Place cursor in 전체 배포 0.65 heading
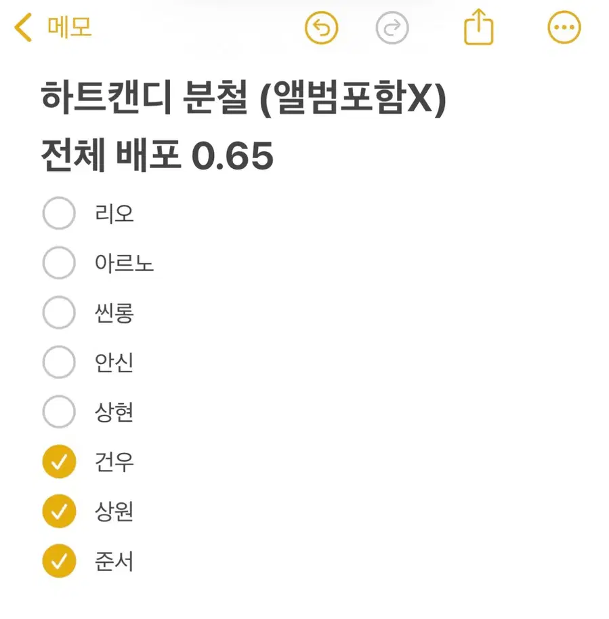Viewport: 609px width, 619px height. (157, 156)
